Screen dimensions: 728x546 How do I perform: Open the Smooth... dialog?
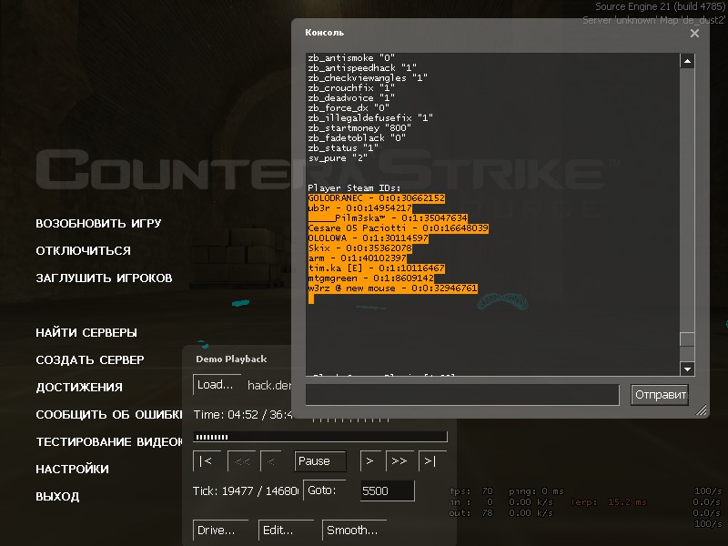pos(354,531)
